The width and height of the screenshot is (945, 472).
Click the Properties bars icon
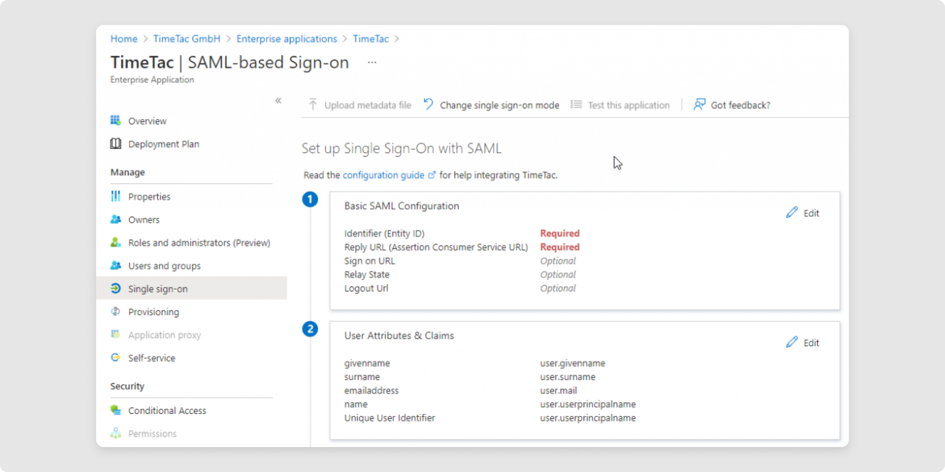[x=115, y=196]
